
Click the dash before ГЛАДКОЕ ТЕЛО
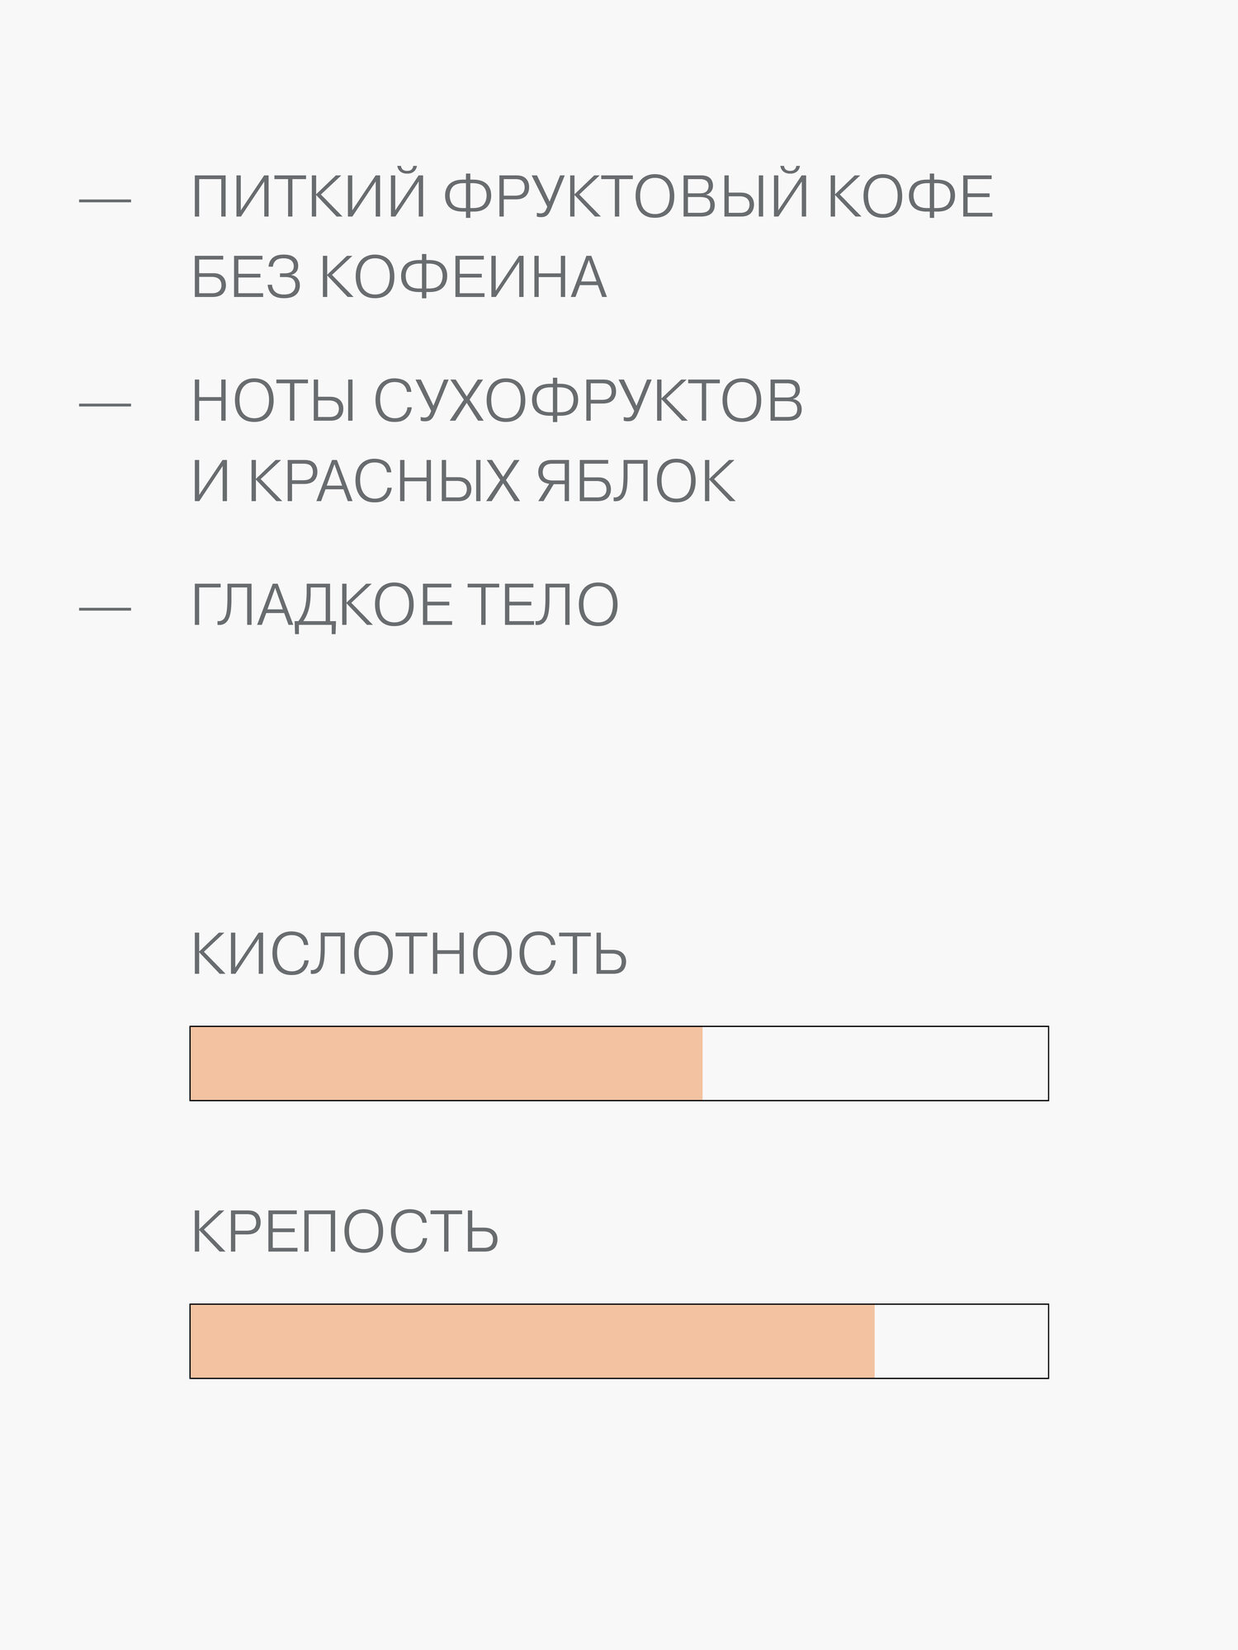[105, 609]
